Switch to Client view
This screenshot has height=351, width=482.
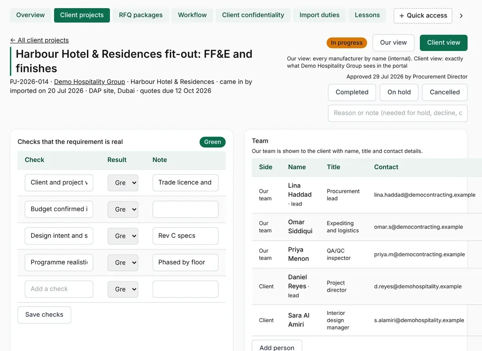444,43
